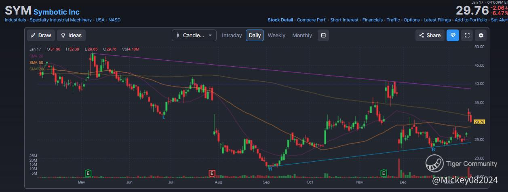Open the Options link
Viewport: 508px width, 192px height.
[x=412, y=20]
